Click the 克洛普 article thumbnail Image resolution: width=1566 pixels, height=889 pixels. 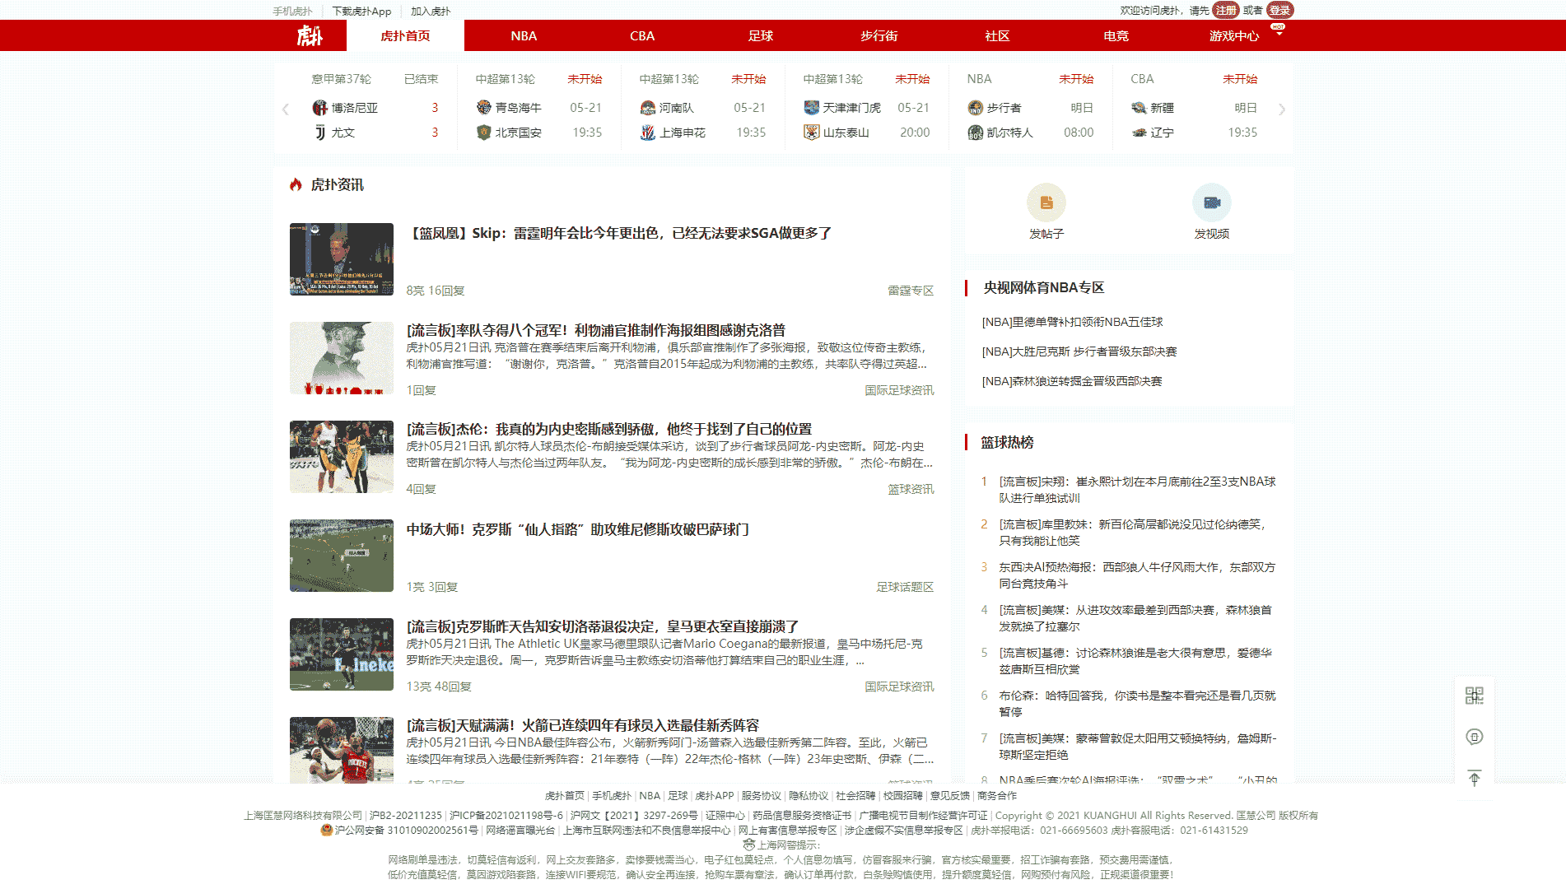[x=342, y=358]
